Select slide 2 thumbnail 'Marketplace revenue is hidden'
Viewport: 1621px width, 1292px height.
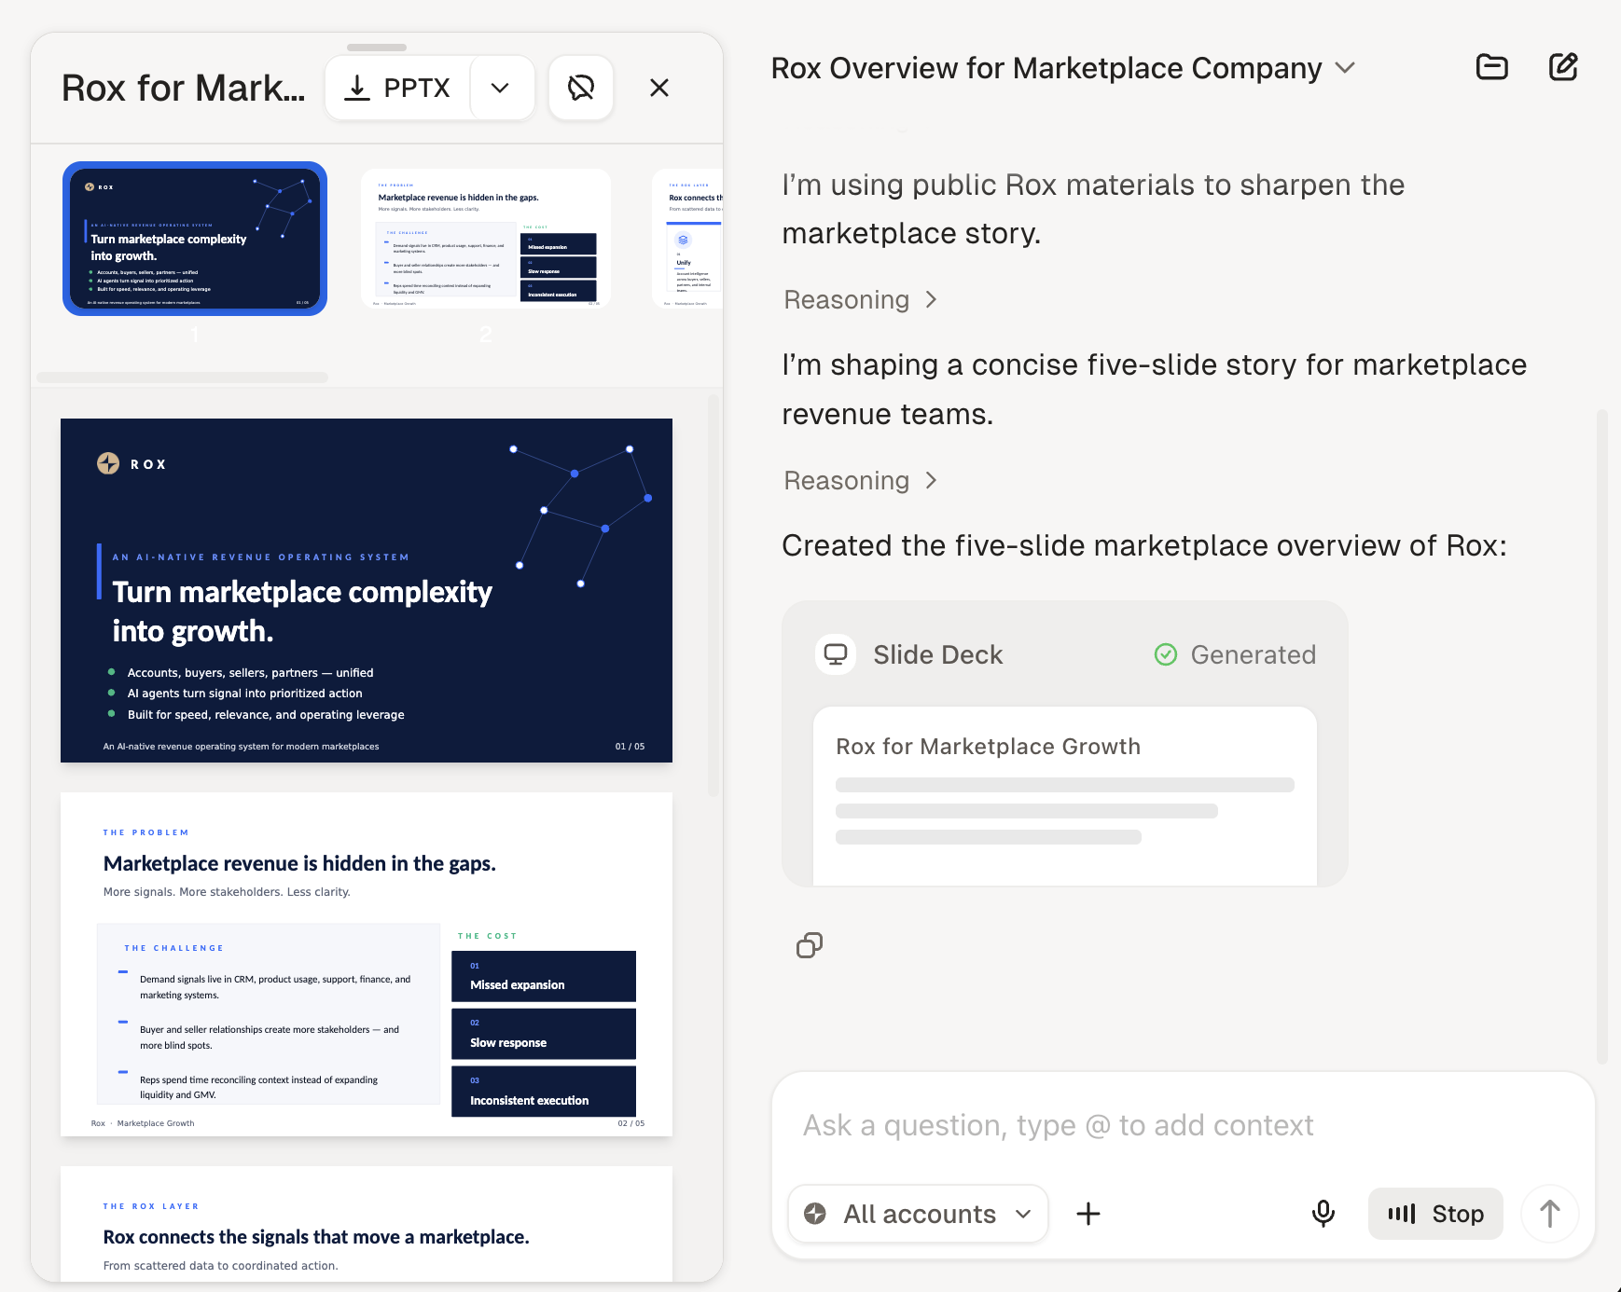click(486, 239)
